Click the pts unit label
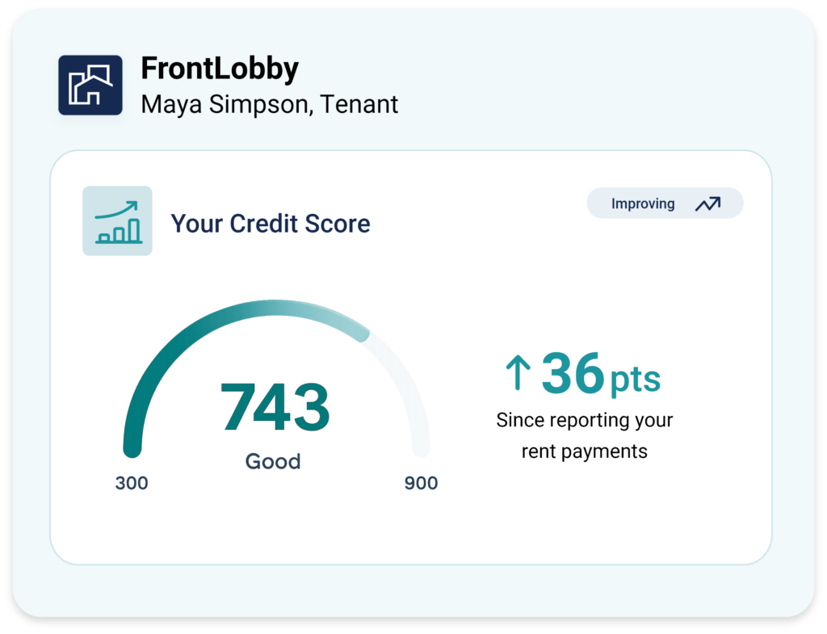 click(x=636, y=379)
